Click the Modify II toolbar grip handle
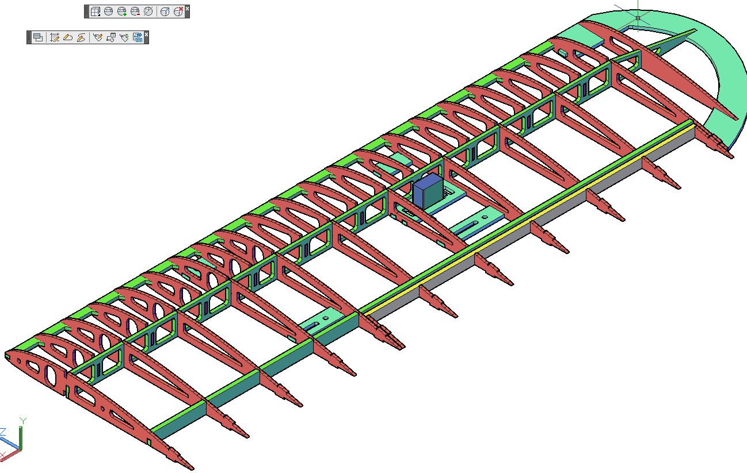 click(x=29, y=37)
